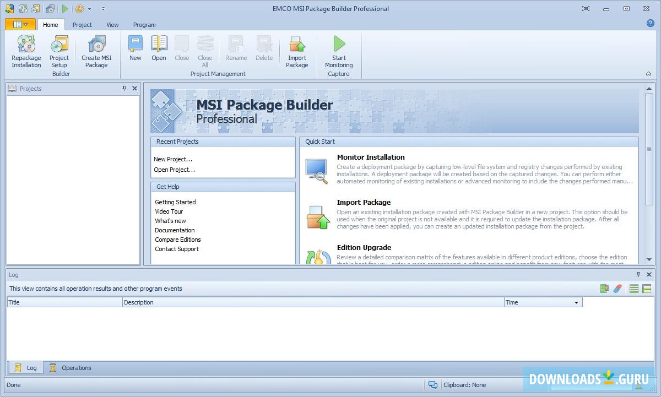Open Project Setup in the Builder group
Screen dimensions: 661x397
[59, 52]
